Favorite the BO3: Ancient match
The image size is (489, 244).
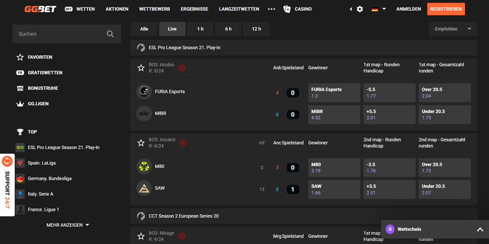tap(141, 143)
